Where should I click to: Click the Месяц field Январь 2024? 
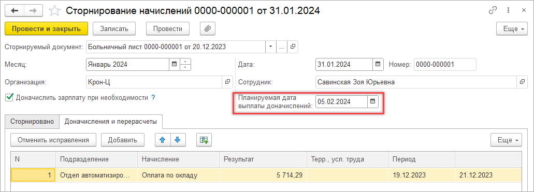tap(128, 64)
